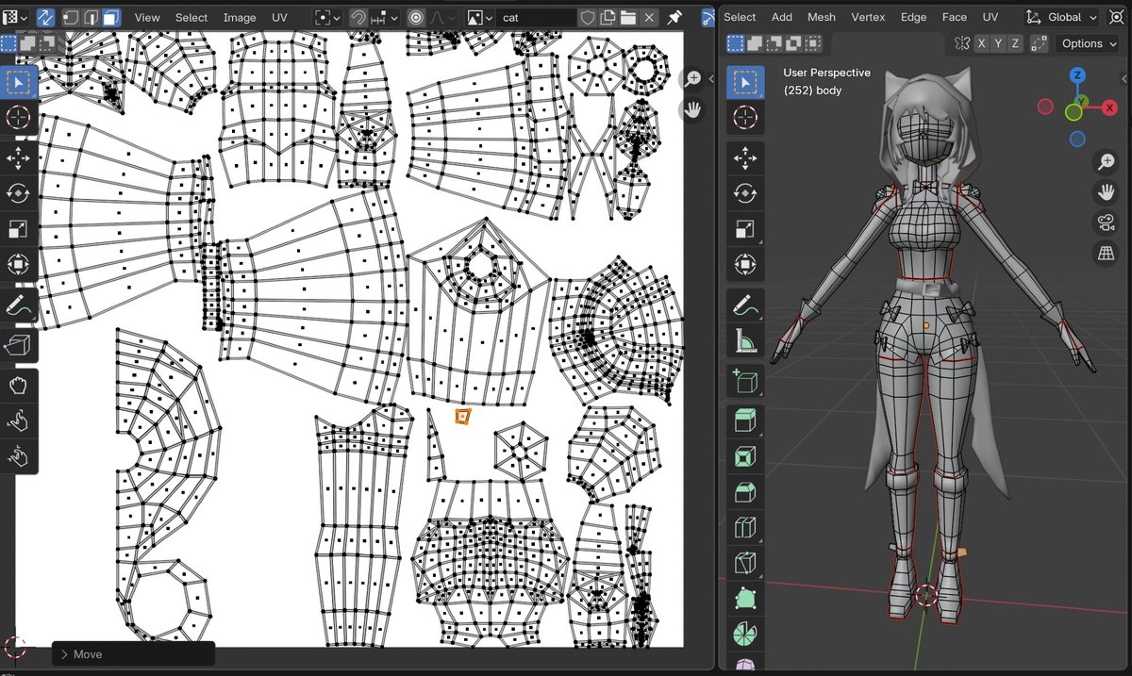Select the Add Cube tool
The width and height of the screenshot is (1132, 676).
[745, 382]
